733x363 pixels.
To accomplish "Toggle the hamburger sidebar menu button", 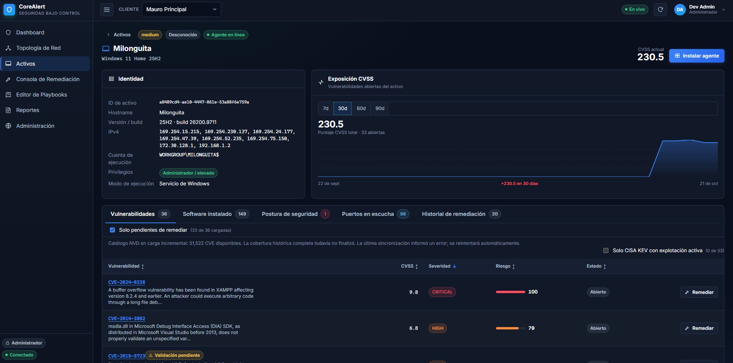I will [107, 10].
